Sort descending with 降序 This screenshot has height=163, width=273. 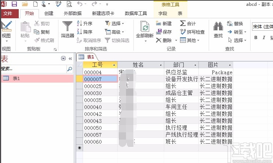85,32
